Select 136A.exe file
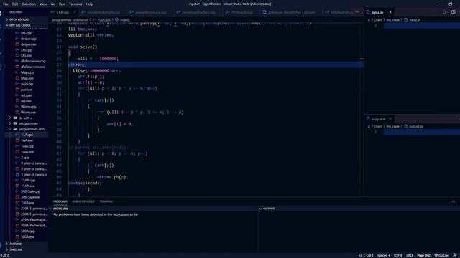 coord(27,203)
